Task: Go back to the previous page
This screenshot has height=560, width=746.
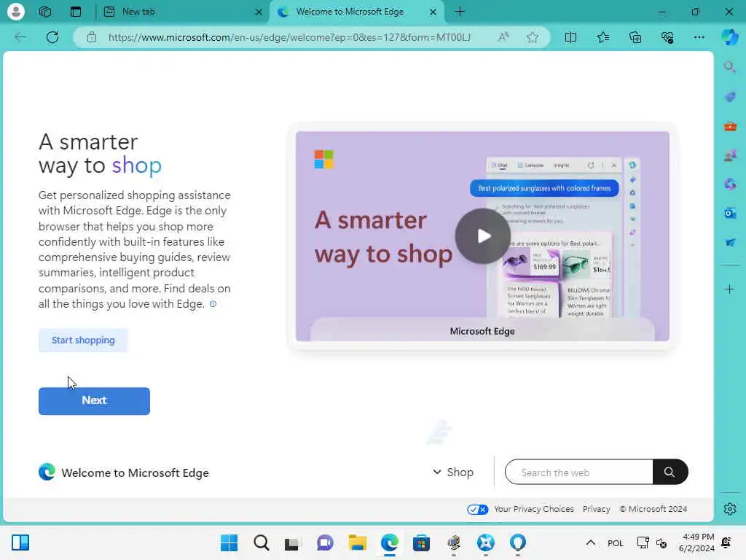Action: pos(20,37)
